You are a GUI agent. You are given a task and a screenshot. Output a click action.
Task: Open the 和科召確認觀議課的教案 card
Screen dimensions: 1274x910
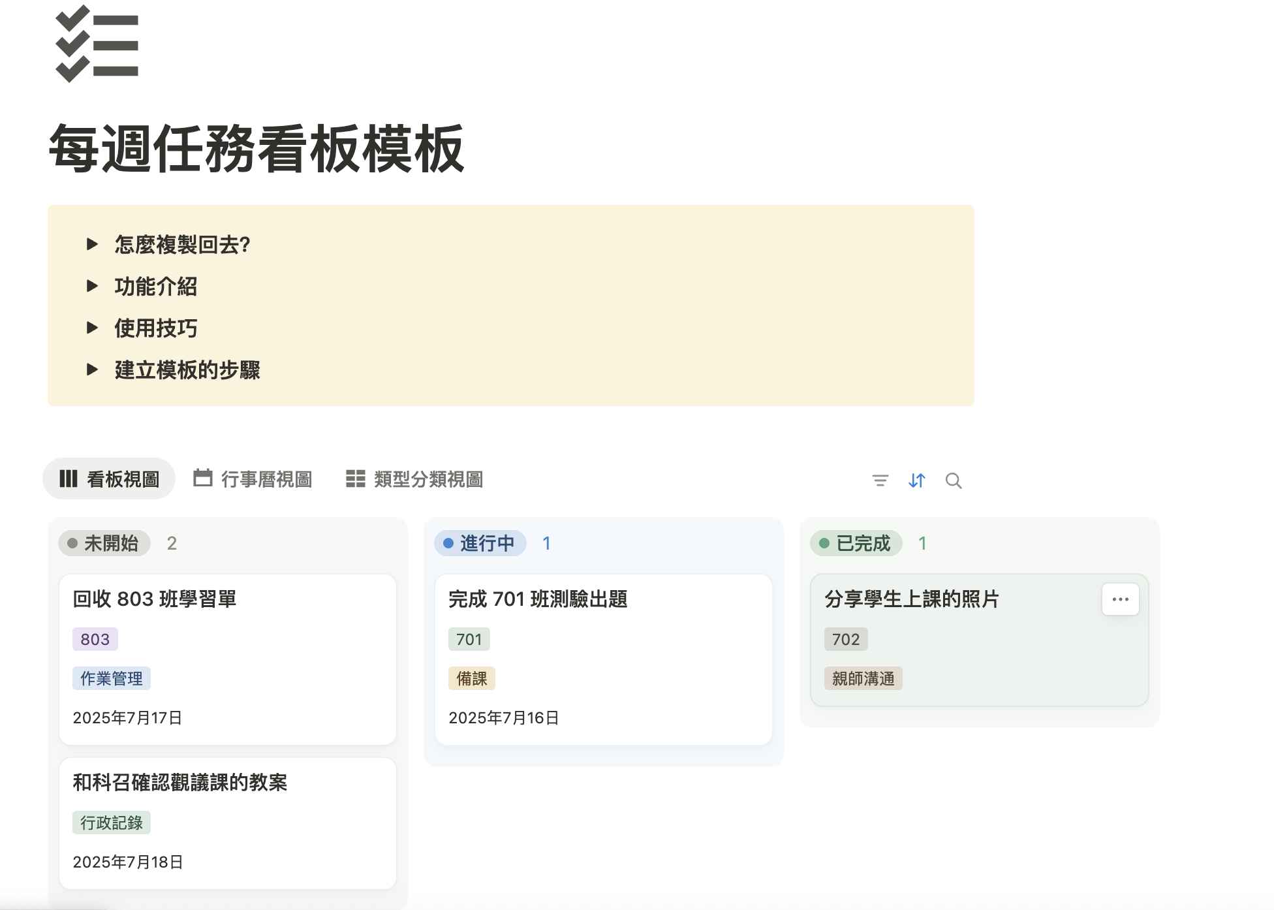coord(180,782)
